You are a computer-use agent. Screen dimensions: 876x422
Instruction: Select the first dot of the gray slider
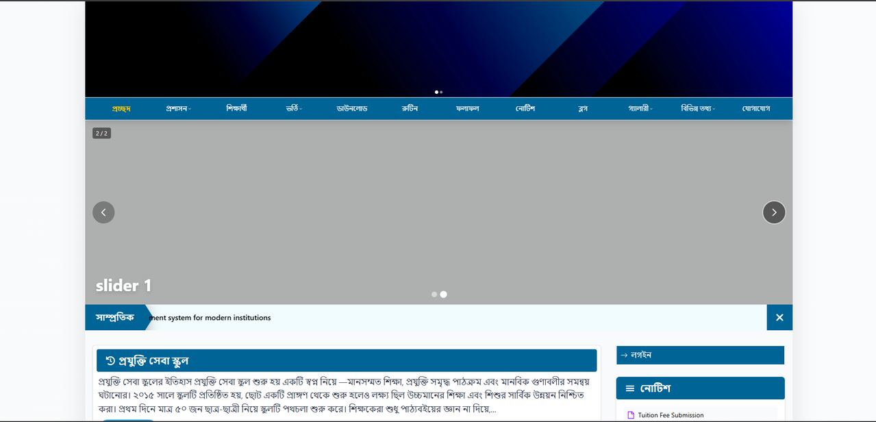click(434, 295)
